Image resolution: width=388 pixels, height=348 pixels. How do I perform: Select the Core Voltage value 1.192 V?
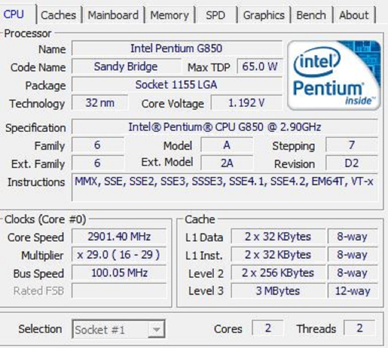tap(246, 103)
